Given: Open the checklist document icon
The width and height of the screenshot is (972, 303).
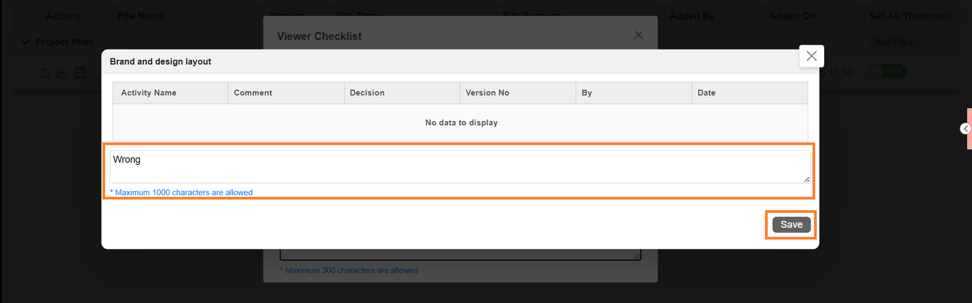Looking at the screenshot, I should click(81, 73).
